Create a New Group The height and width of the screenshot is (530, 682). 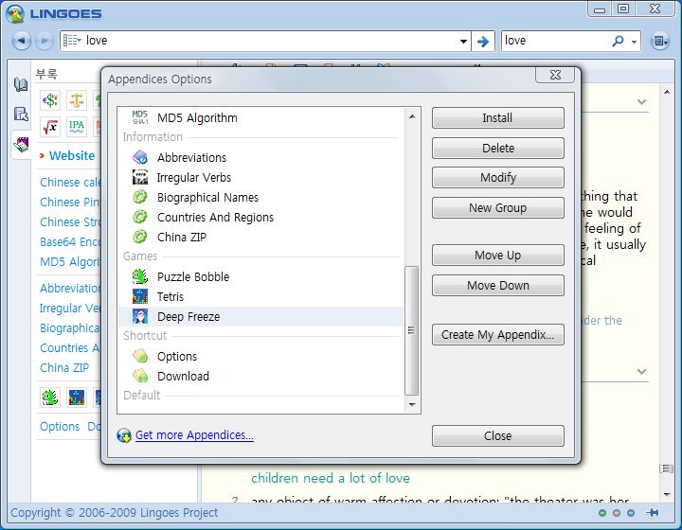pos(498,207)
